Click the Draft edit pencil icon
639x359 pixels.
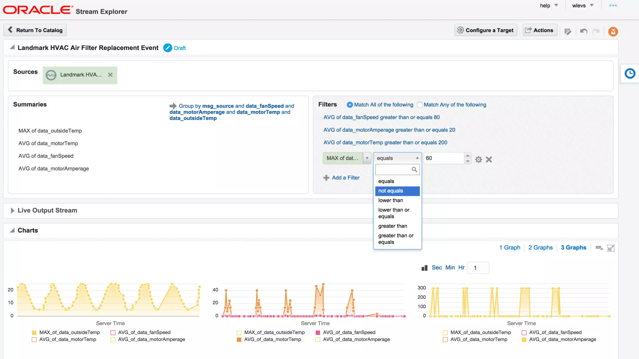point(168,48)
